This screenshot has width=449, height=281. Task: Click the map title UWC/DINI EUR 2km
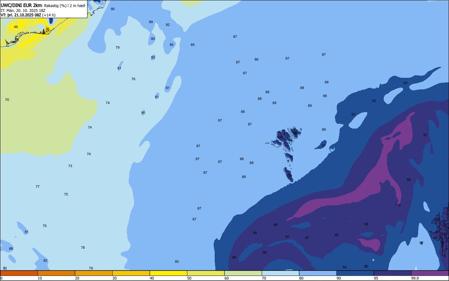(x=21, y=5)
